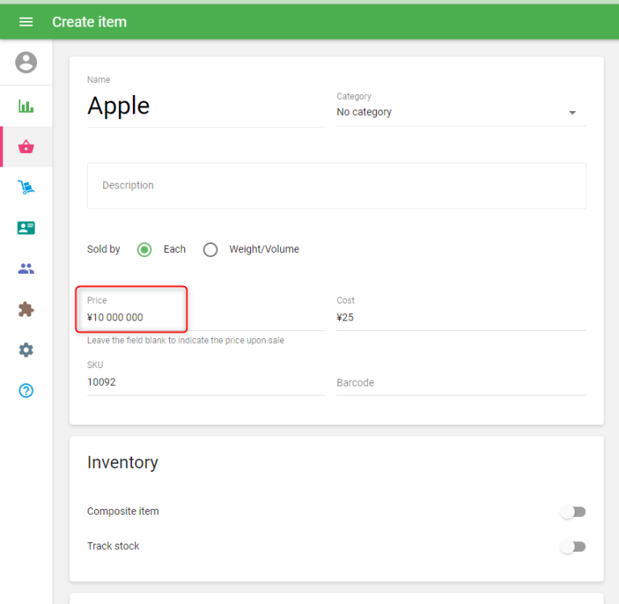Expand the Category dropdown
This screenshot has height=604, width=619.
pos(460,113)
